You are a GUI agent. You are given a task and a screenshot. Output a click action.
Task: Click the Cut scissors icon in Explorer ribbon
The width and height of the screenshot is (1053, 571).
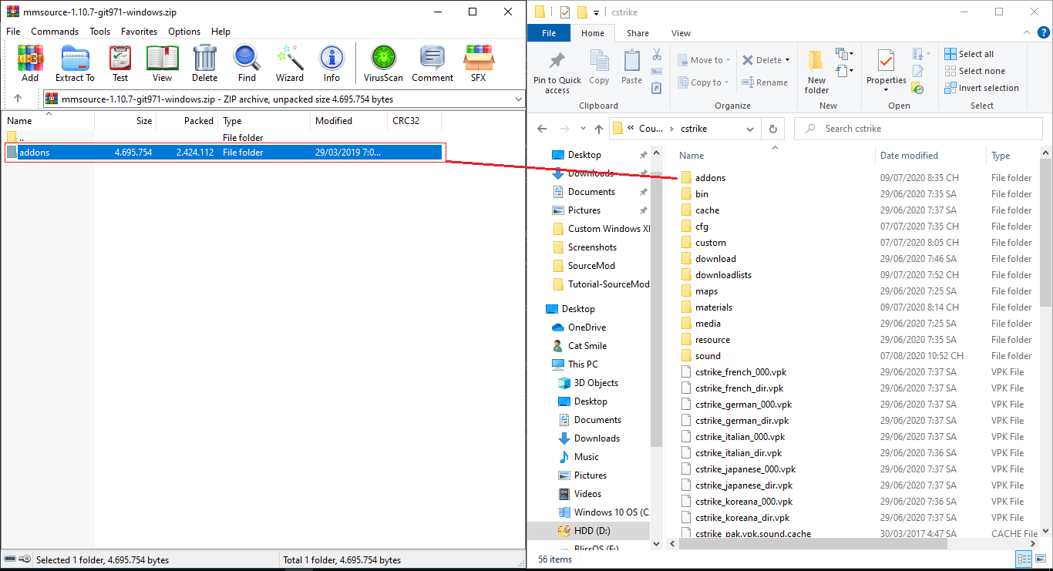tap(657, 55)
